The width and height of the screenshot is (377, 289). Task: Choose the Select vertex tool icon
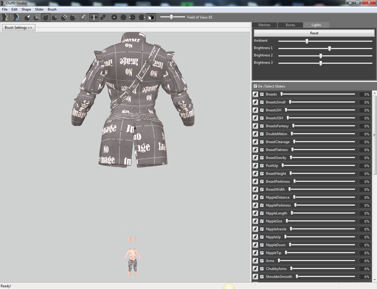click(28, 17)
